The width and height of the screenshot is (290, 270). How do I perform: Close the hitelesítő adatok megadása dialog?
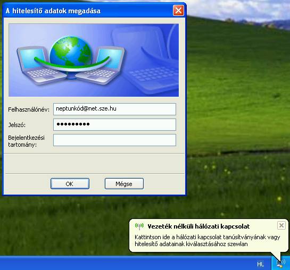coord(178,11)
